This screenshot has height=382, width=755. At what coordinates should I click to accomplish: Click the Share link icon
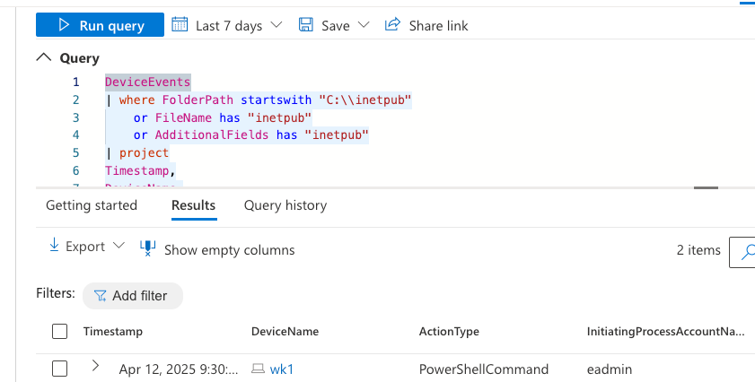pos(391,25)
